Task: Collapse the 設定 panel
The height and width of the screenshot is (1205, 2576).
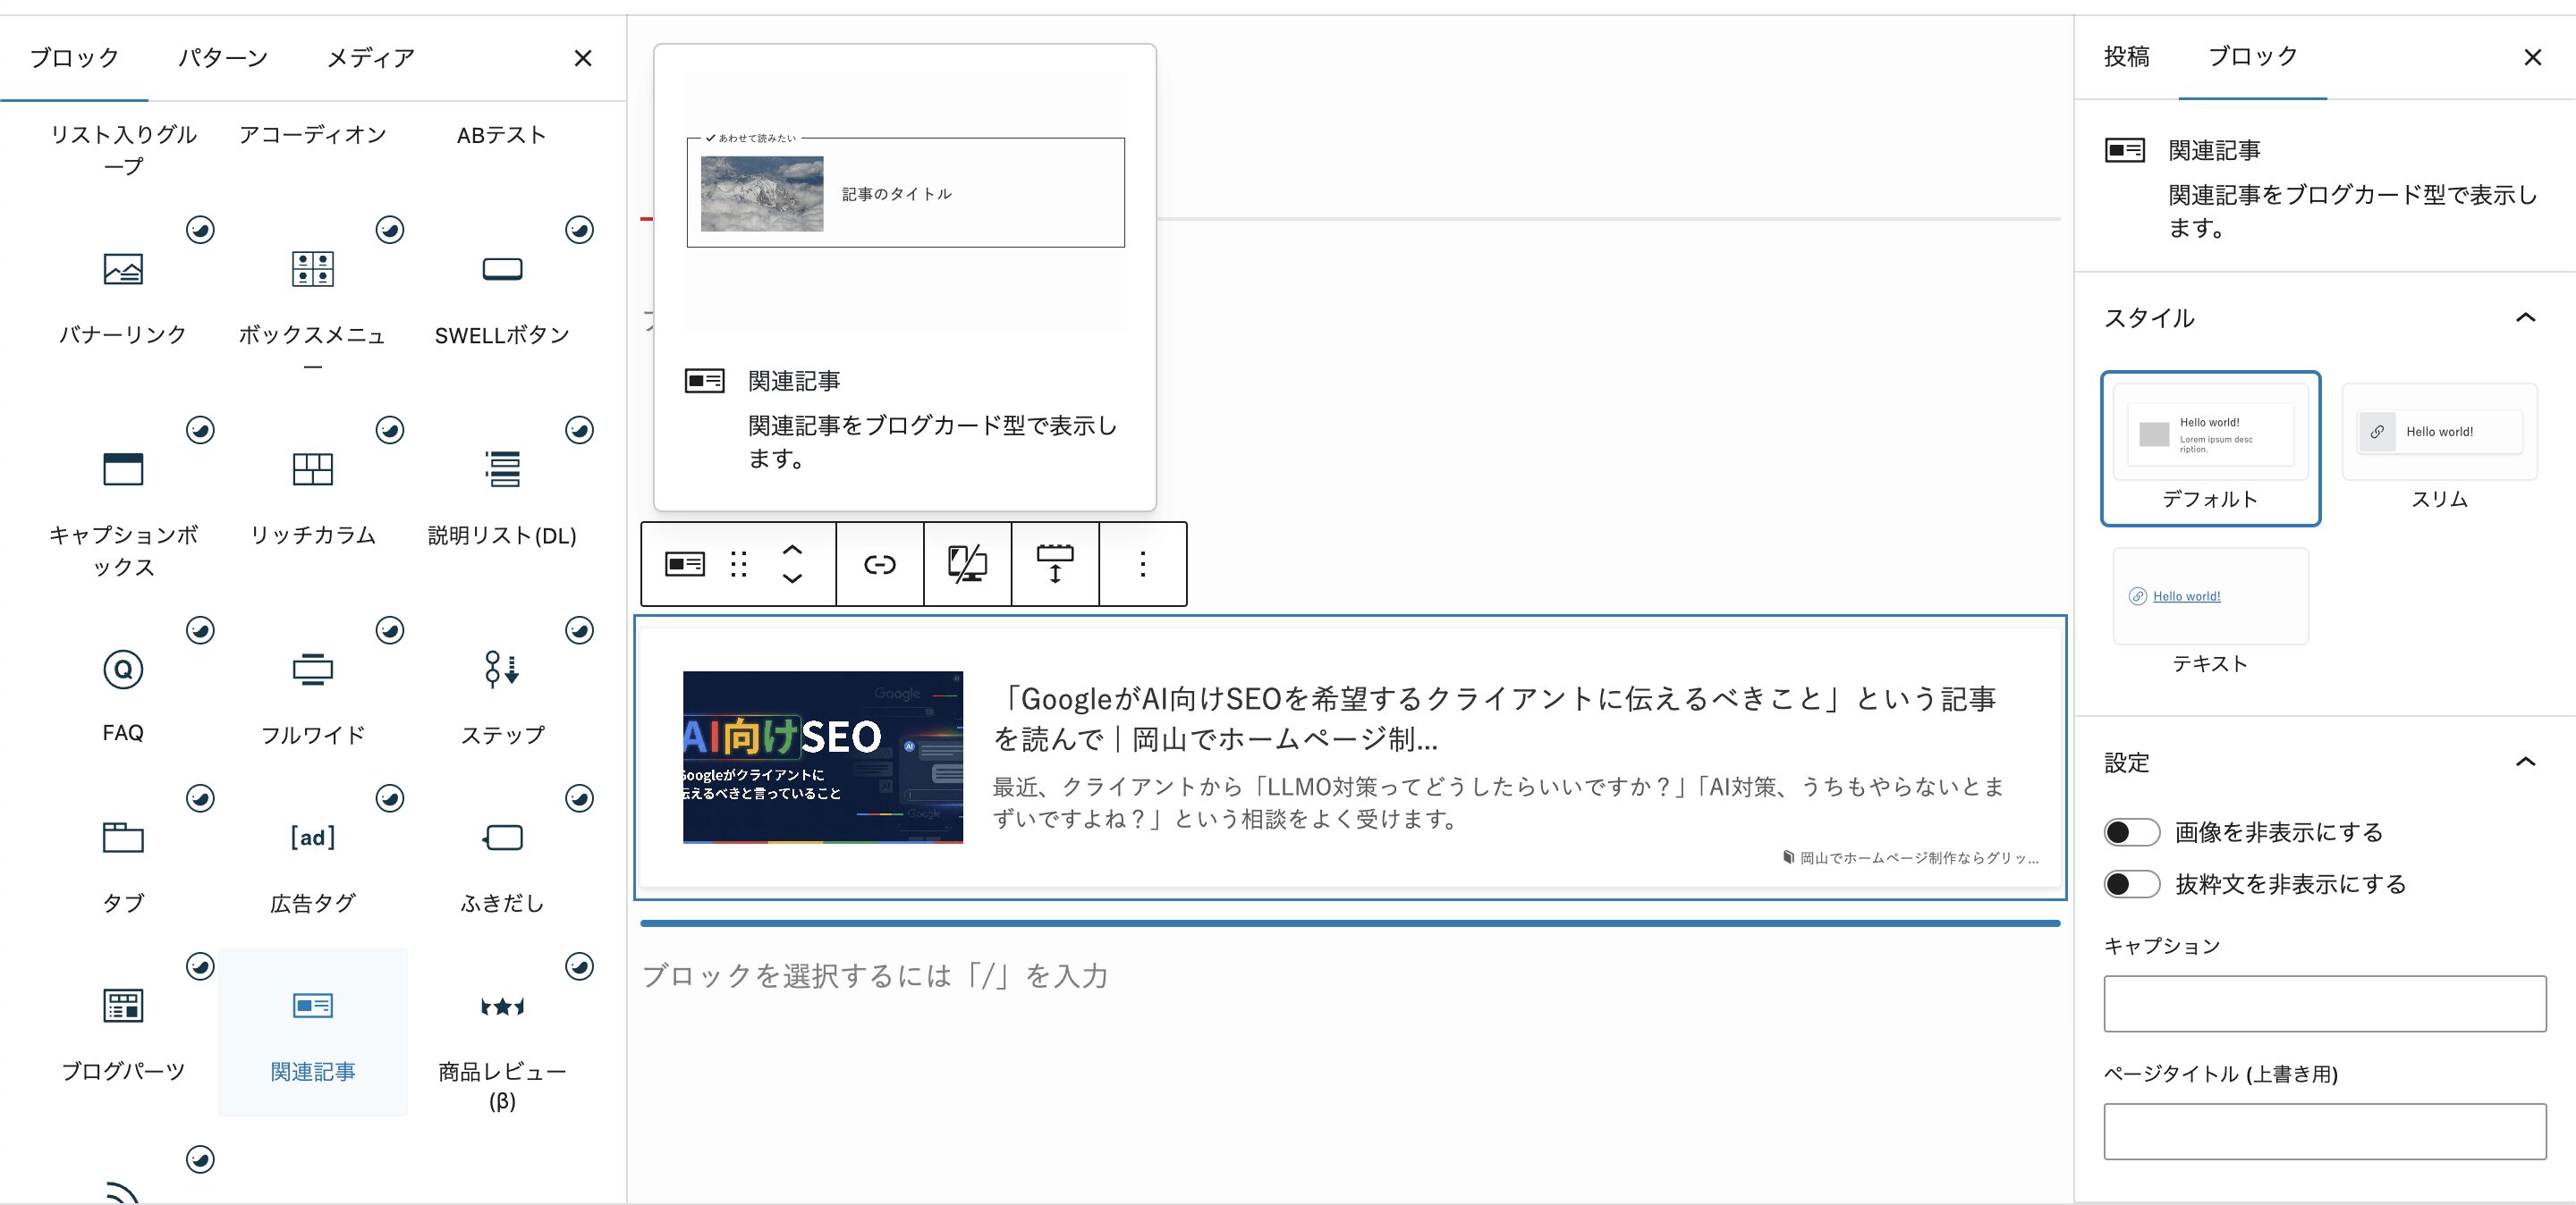Action: 2525,763
